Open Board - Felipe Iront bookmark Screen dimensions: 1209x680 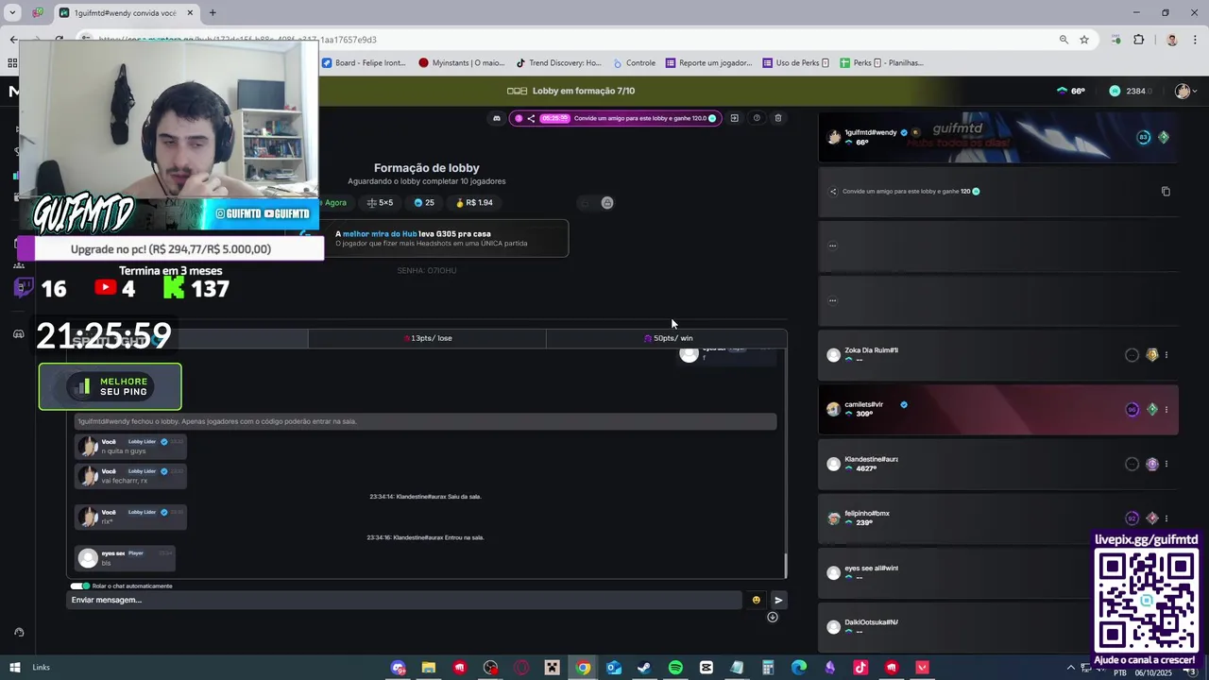364,63
